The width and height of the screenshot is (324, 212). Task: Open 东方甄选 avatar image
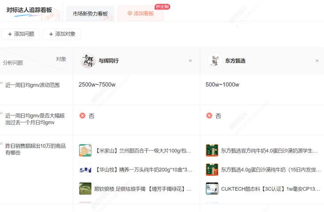coord(215,61)
